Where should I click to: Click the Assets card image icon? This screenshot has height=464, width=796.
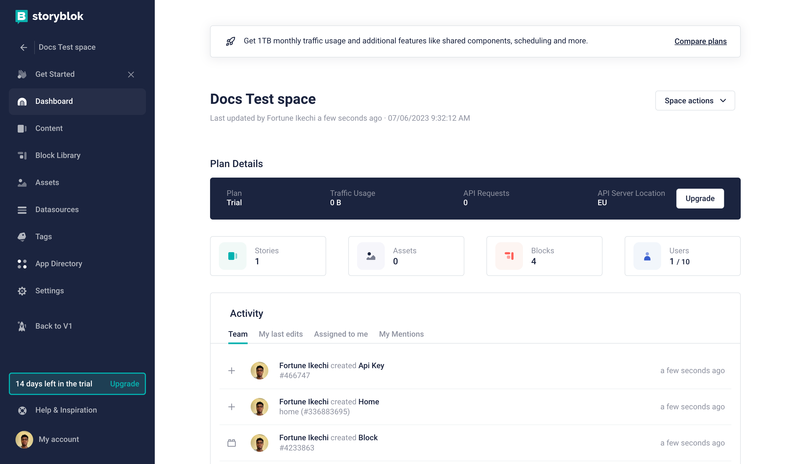[371, 256]
